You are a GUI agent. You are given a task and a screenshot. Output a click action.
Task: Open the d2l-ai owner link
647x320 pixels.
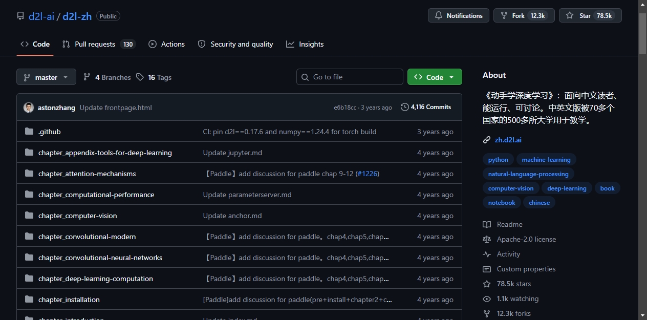[x=41, y=16]
